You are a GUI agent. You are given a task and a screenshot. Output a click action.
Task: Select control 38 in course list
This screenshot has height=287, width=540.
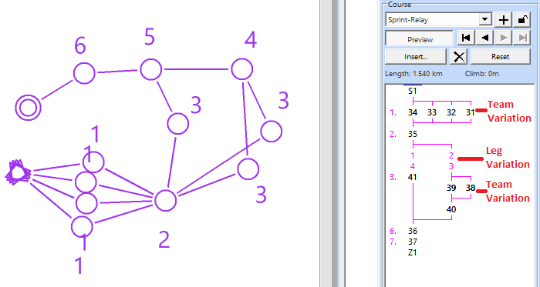[x=471, y=188]
